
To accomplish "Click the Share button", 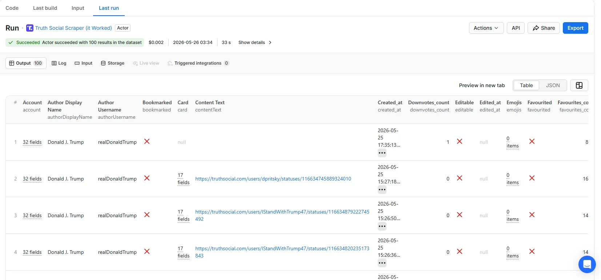I will point(544,28).
